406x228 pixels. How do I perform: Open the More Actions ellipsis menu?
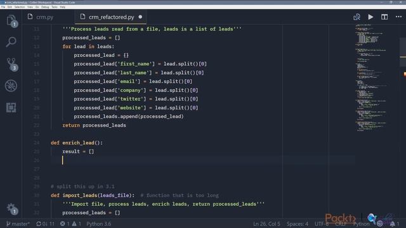pyautogui.click(x=398, y=17)
